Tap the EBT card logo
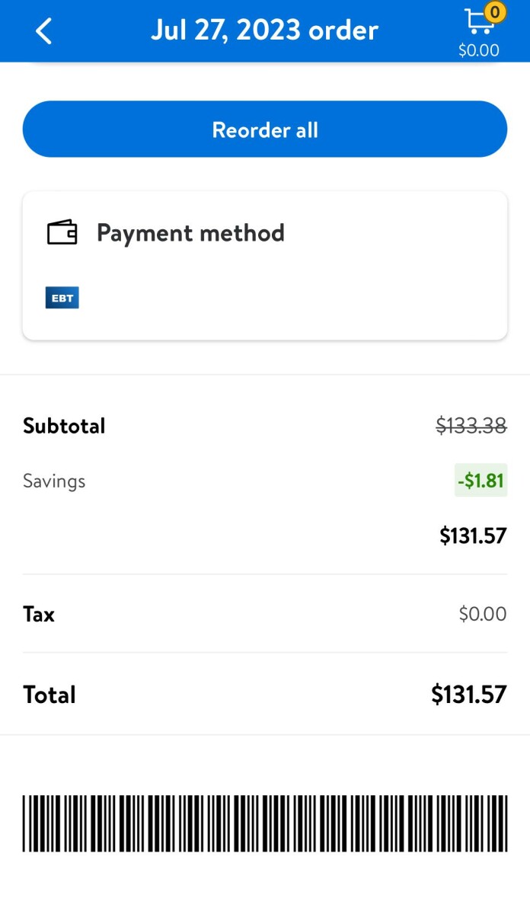Image resolution: width=530 pixels, height=914 pixels. coord(62,298)
